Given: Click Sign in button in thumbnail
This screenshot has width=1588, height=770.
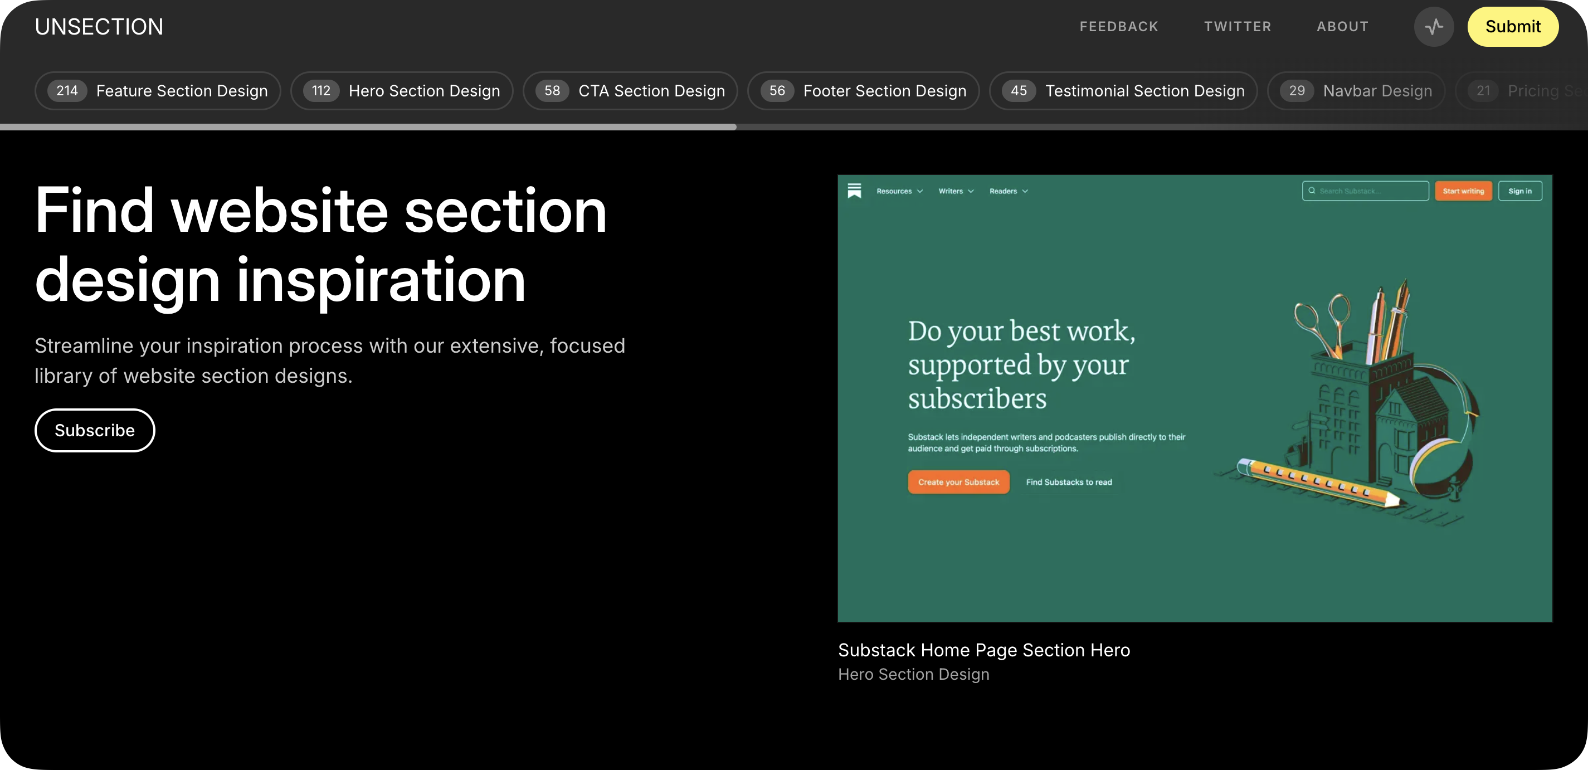Looking at the screenshot, I should point(1519,191).
